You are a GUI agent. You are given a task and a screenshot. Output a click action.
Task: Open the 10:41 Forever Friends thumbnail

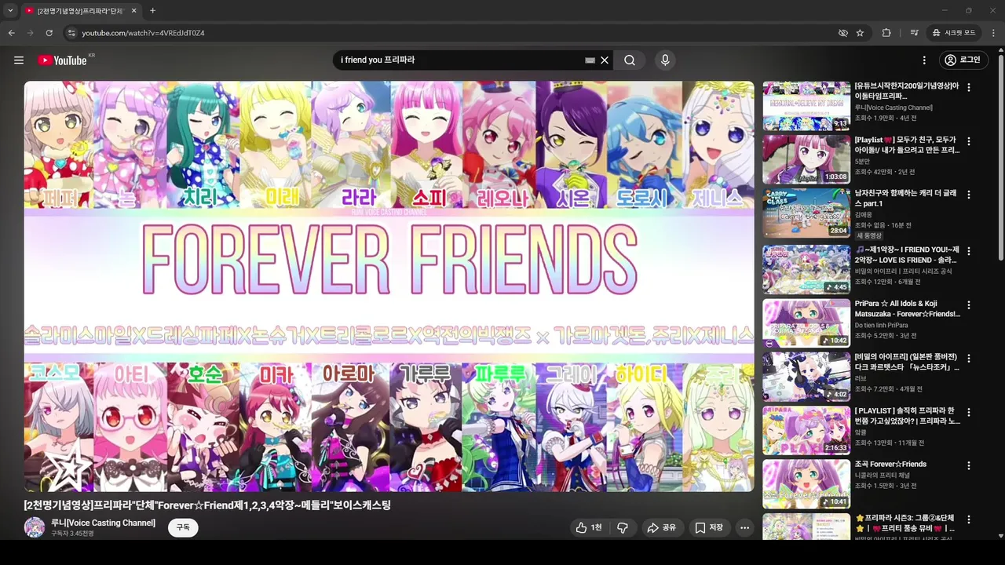(806, 483)
